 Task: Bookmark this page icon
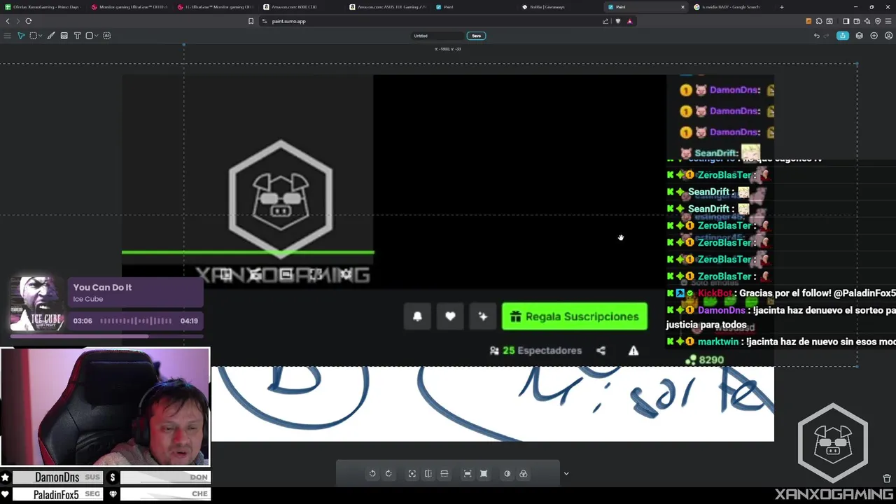(251, 21)
